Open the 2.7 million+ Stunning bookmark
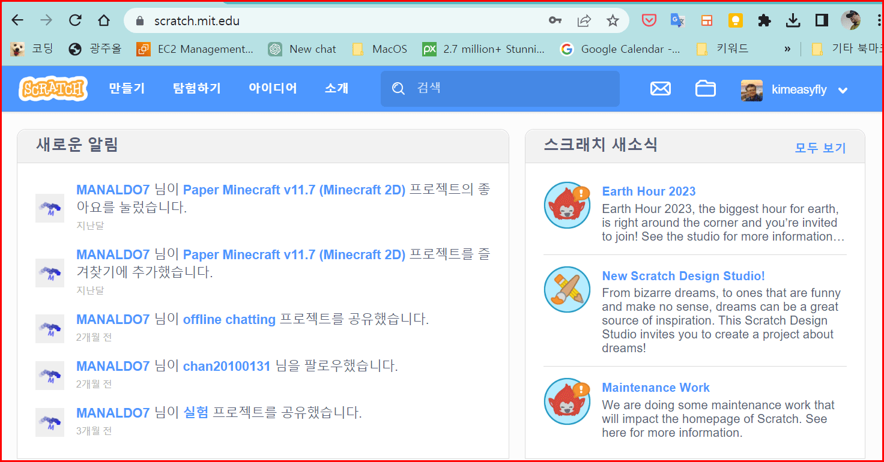 point(484,49)
